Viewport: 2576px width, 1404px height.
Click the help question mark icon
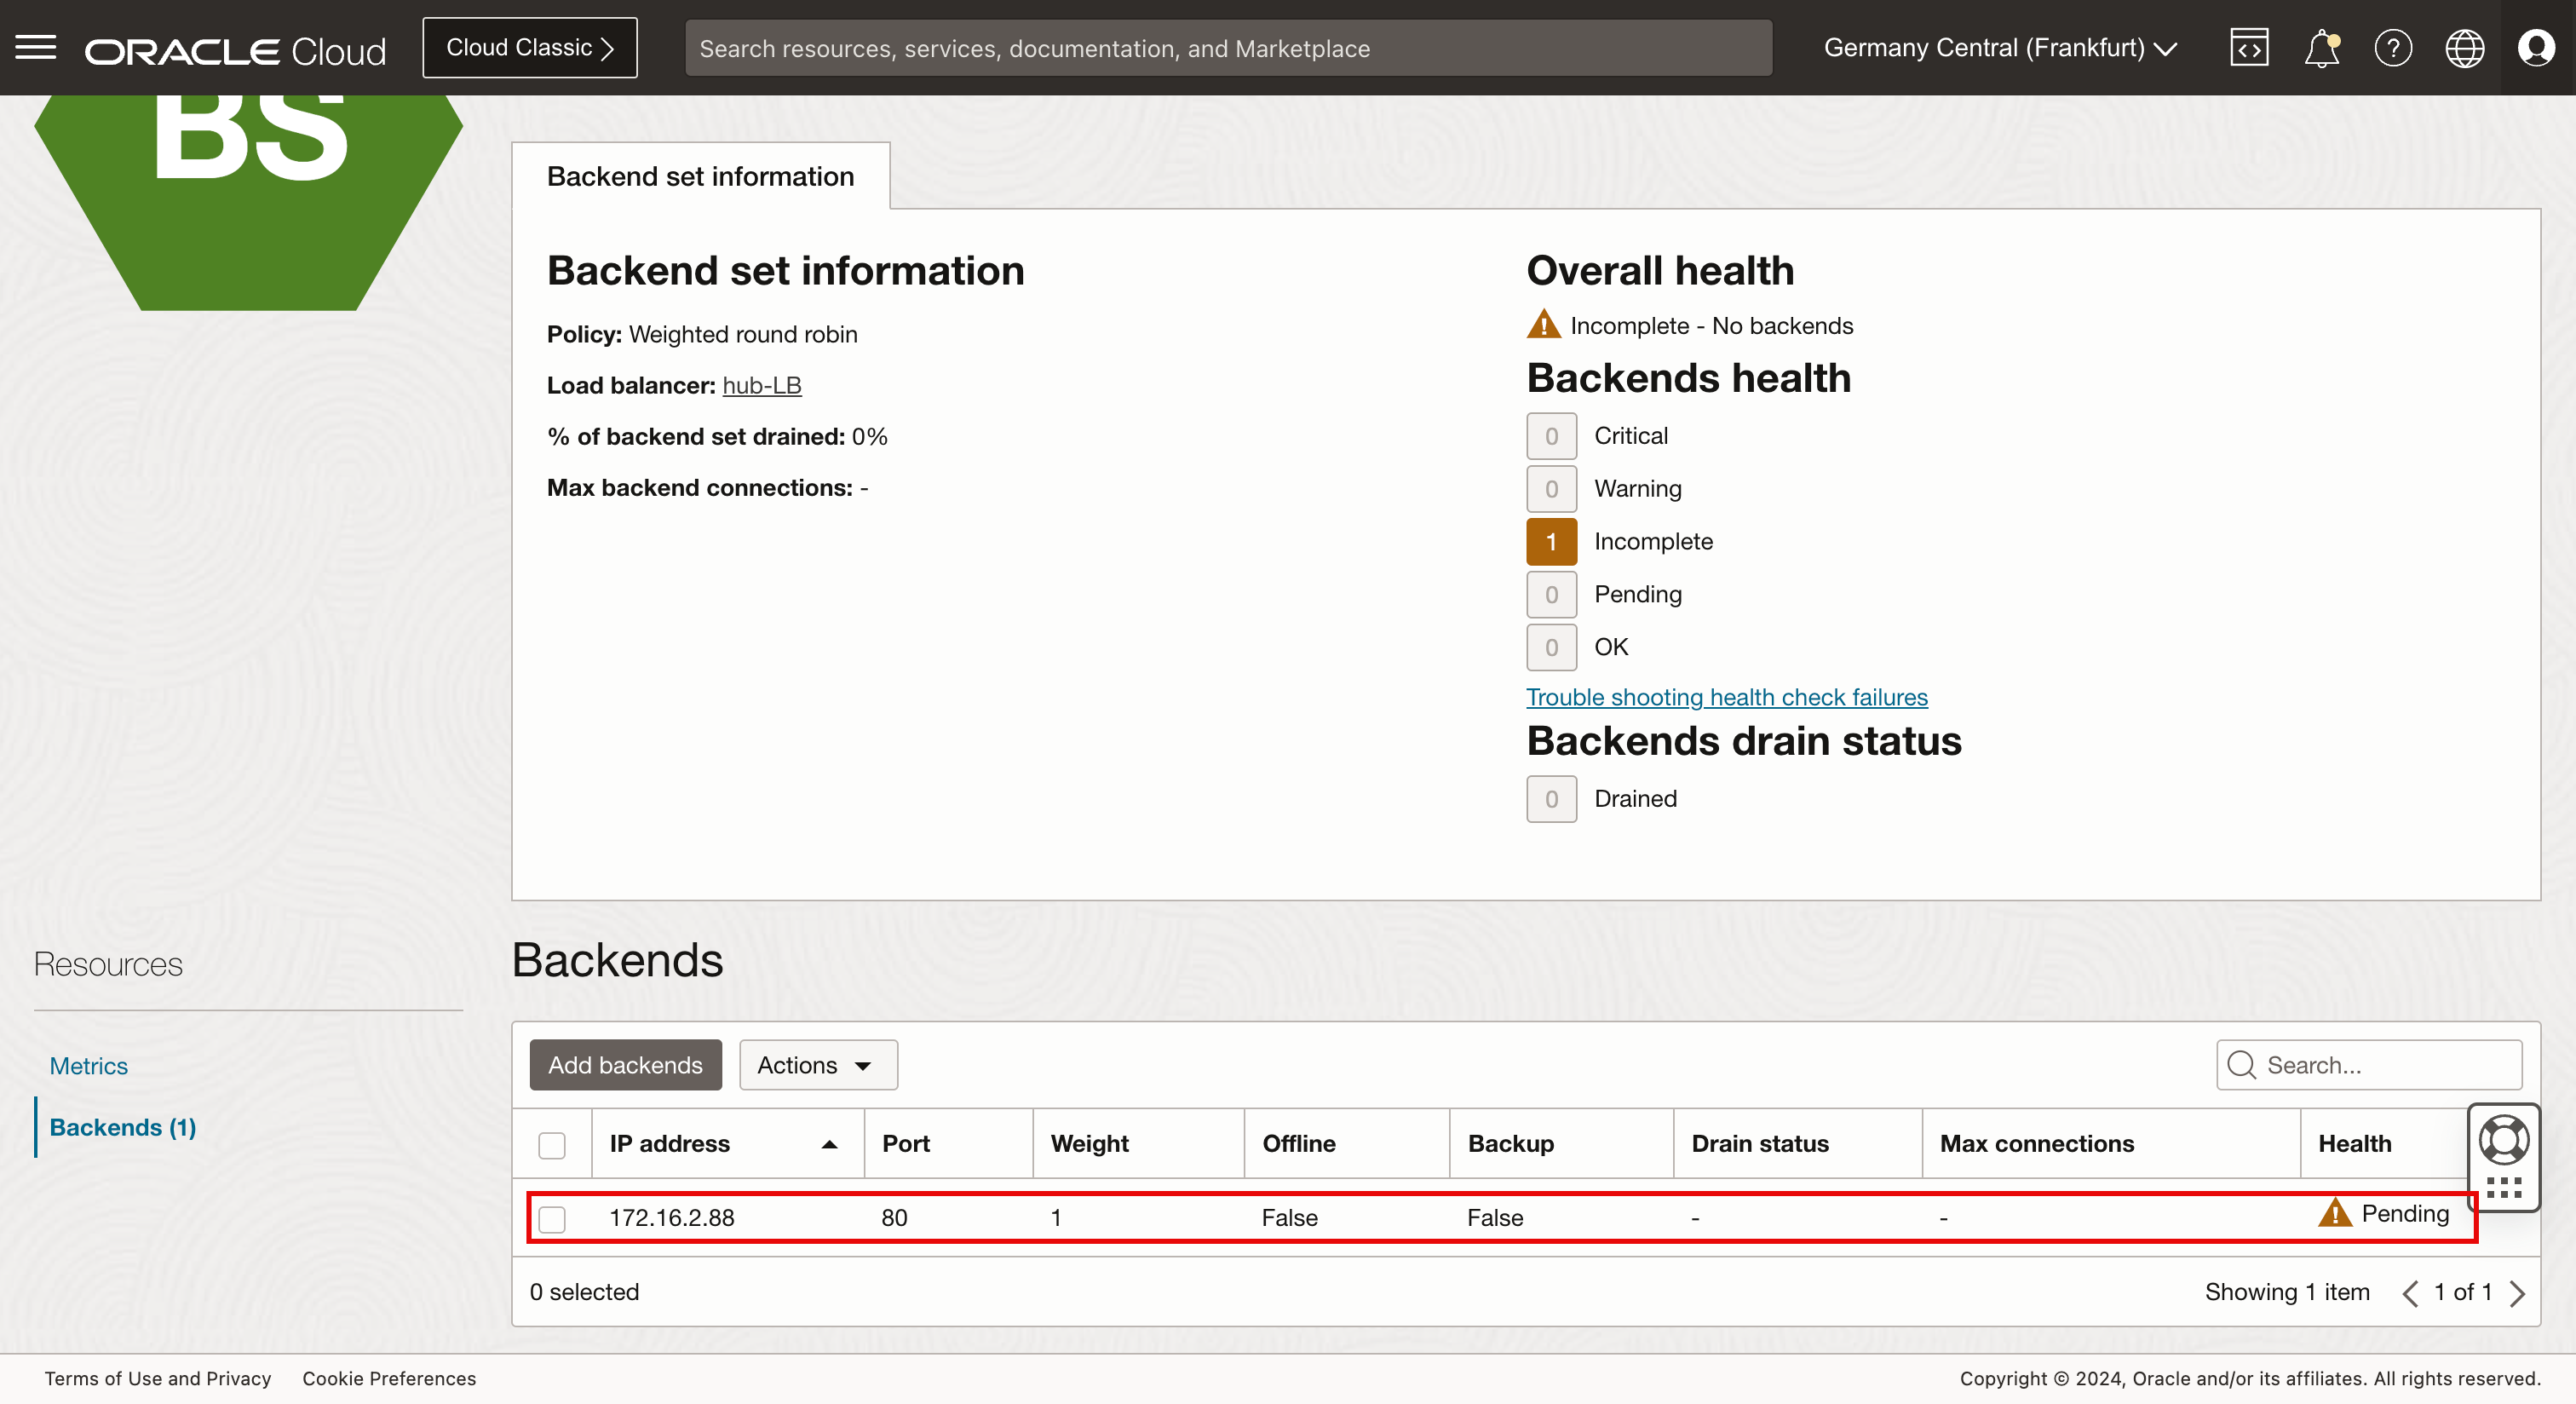tap(2392, 48)
